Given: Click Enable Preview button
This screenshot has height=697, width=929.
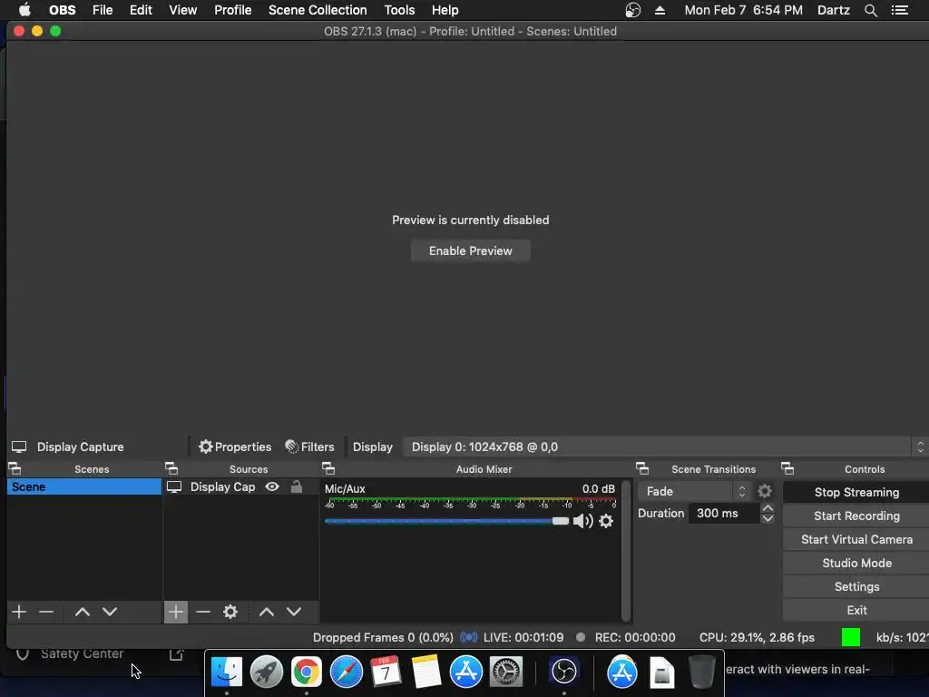Looking at the screenshot, I should (471, 250).
